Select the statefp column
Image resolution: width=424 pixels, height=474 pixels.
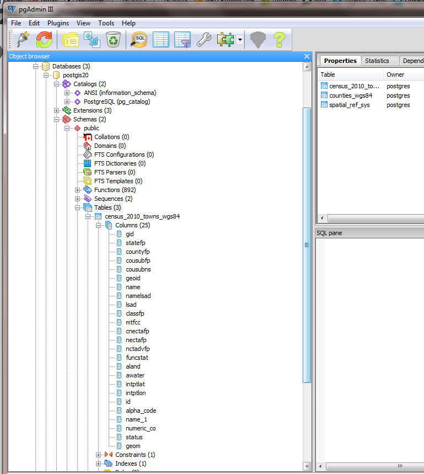coord(135,243)
